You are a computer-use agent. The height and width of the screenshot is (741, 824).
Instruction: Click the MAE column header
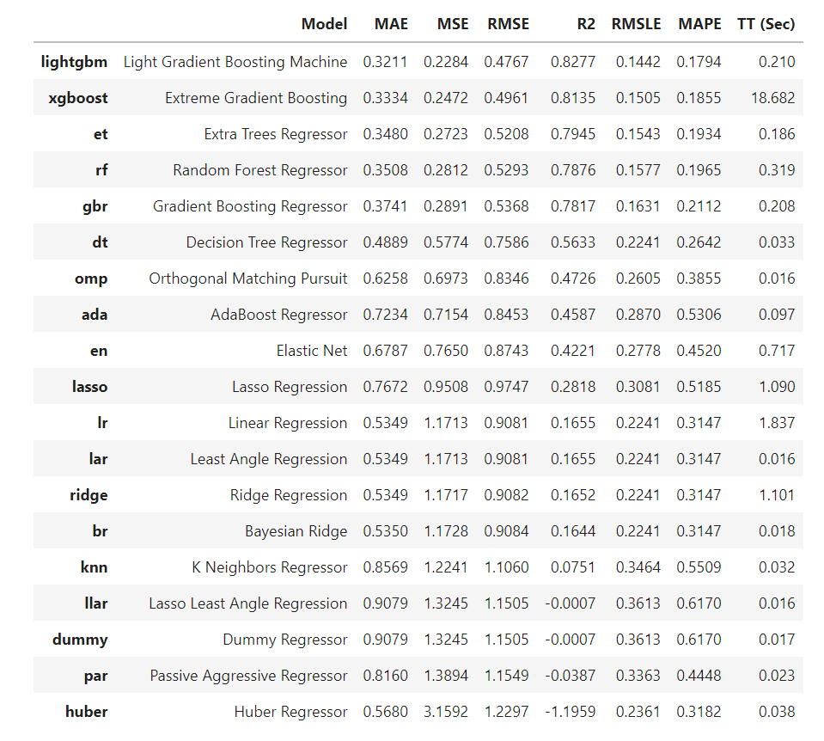tap(391, 24)
